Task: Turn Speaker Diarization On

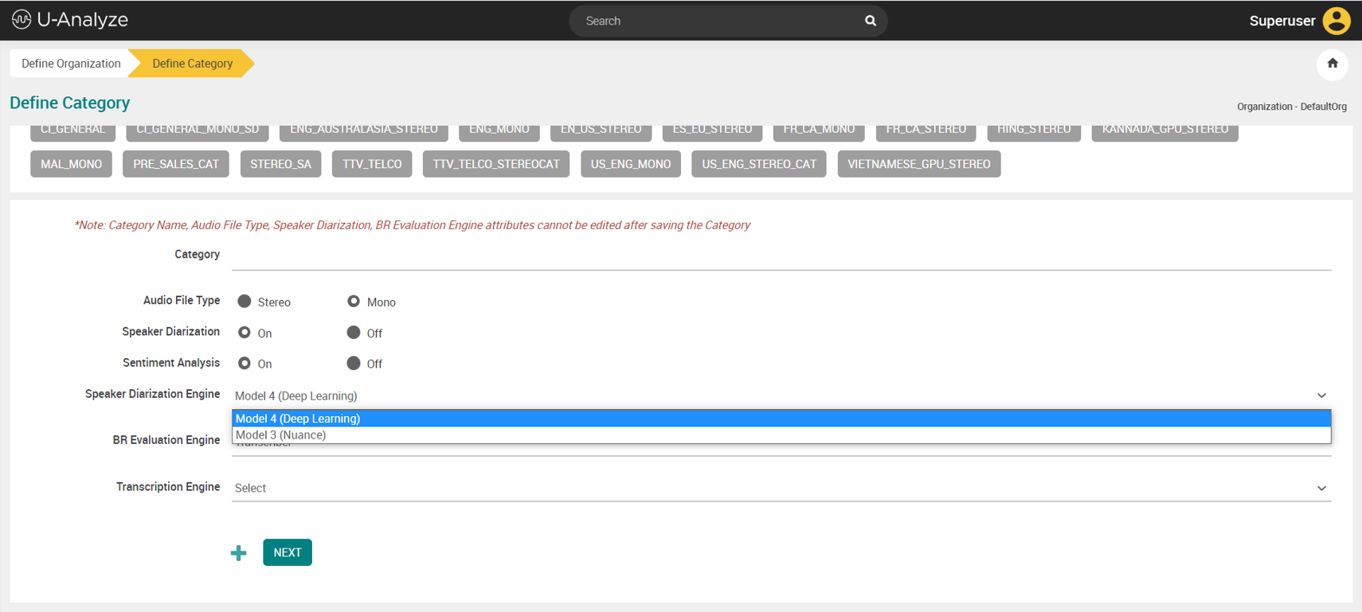Action: pos(245,333)
